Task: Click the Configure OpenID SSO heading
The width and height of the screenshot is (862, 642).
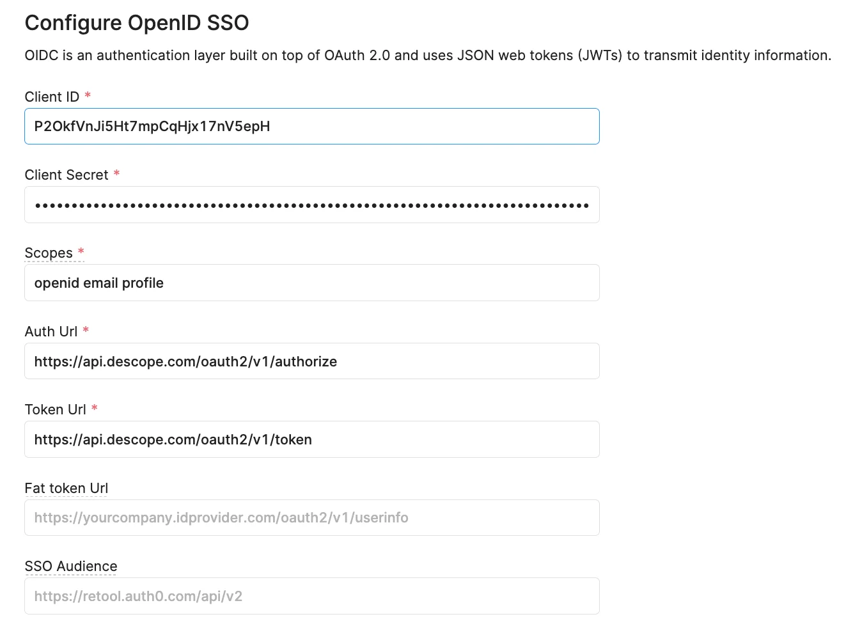Action: click(136, 22)
